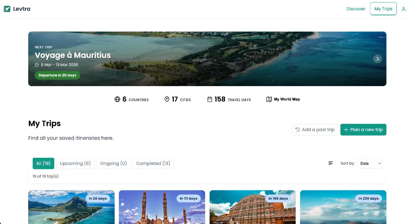Open the My World Map link
Viewport: 413px width, 224px height.
287,99
